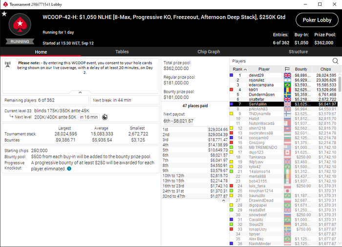Sort by the Player column header
This screenshot has height=247, width=342.
264,69
